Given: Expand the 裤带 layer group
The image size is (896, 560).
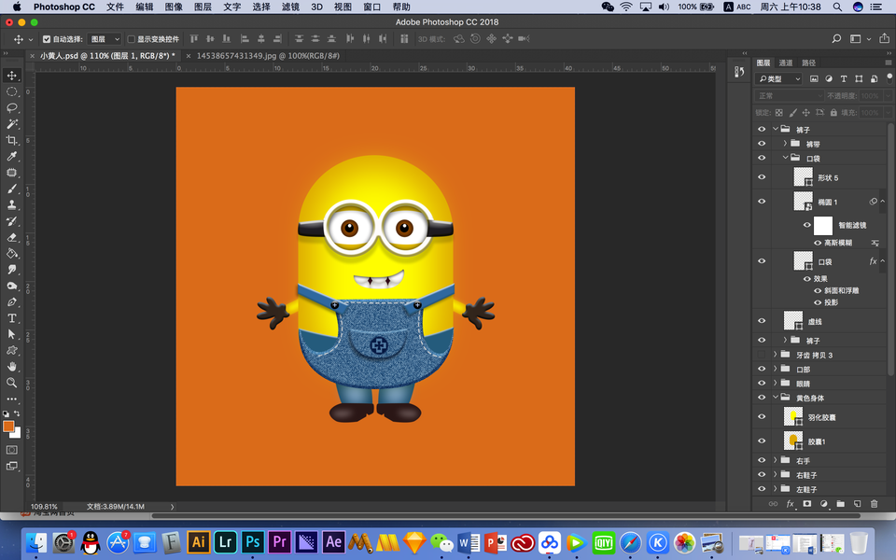Looking at the screenshot, I should (x=786, y=144).
